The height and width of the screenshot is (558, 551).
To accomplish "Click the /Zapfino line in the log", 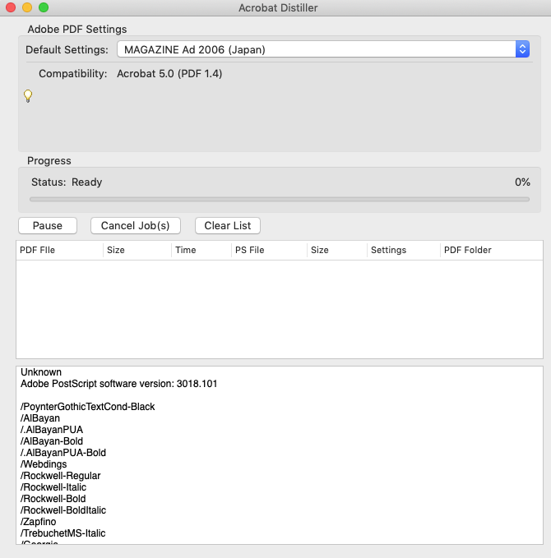I will click(x=39, y=522).
